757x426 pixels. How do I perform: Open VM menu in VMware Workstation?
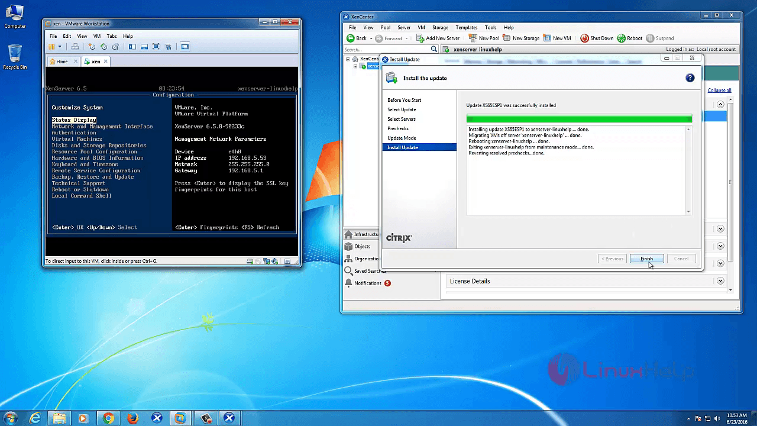(x=97, y=36)
